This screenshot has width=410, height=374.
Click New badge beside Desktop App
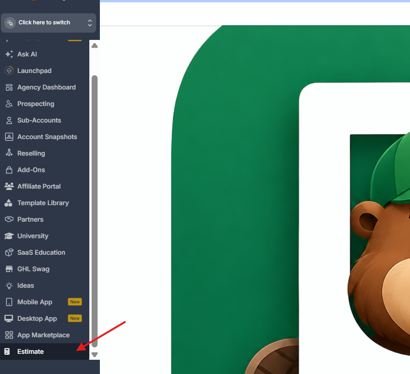[75, 318]
